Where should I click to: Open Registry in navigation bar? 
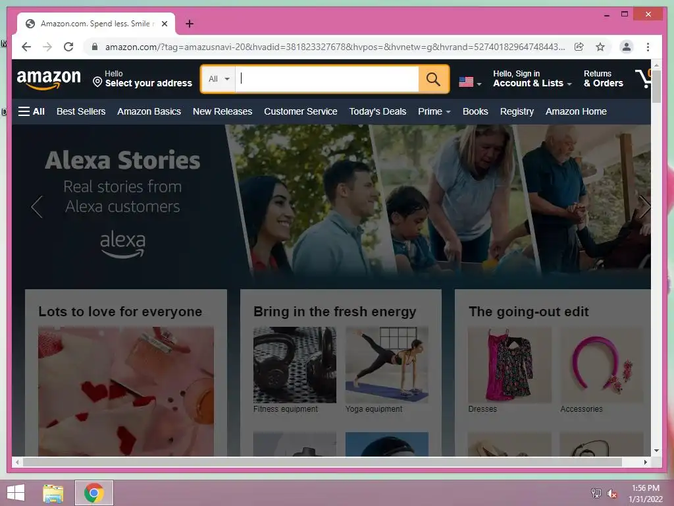pos(517,111)
